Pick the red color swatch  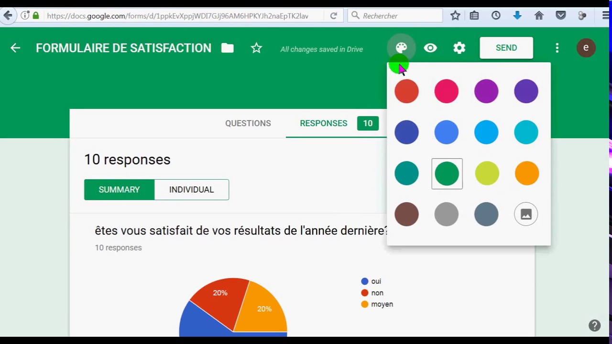[406, 91]
